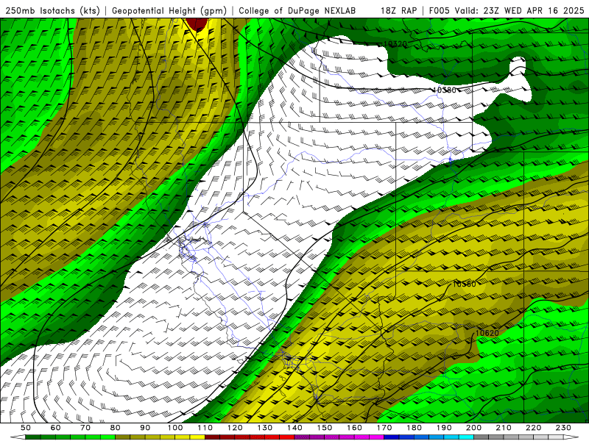
Task: Click the 200 value on the color scale
Action: (x=474, y=428)
